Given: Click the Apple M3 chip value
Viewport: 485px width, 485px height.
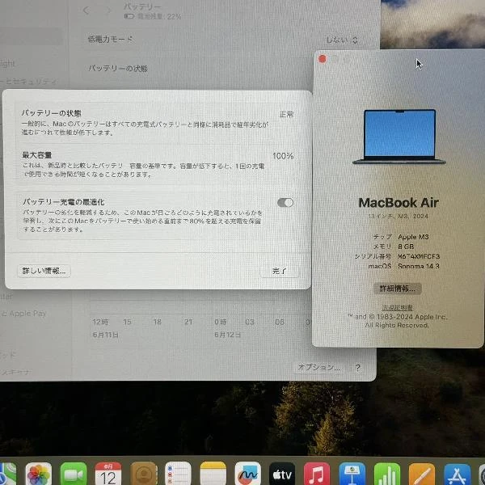Looking at the screenshot, I should coord(413,237).
